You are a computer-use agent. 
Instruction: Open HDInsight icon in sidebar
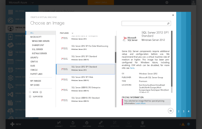tap(11, 70)
